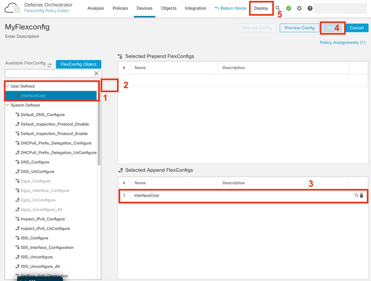Click the Migrate Config button
The height and width of the screenshot is (281, 371).
click(257, 28)
